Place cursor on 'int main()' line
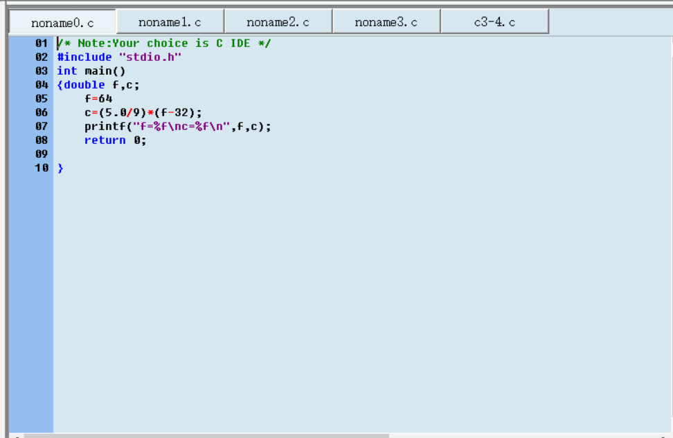Screen dimensions: 673x438 [x=91, y=71]
